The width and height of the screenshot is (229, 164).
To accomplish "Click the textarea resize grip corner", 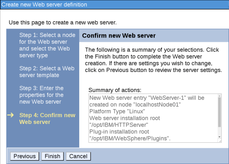I will [220, 141].
